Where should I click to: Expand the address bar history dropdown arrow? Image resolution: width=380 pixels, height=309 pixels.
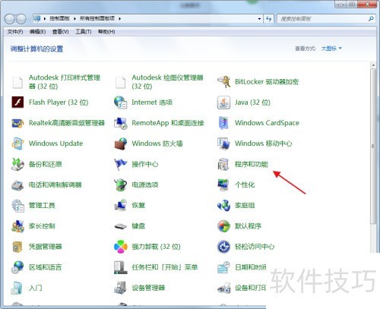pos(259,19)
